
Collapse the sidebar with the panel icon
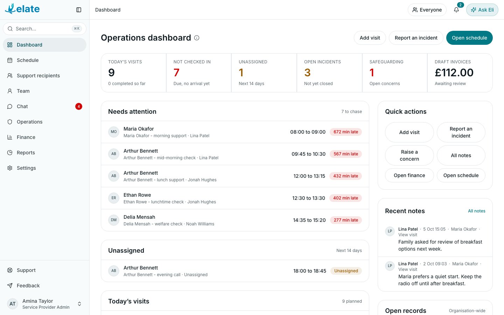click(79, 10)
